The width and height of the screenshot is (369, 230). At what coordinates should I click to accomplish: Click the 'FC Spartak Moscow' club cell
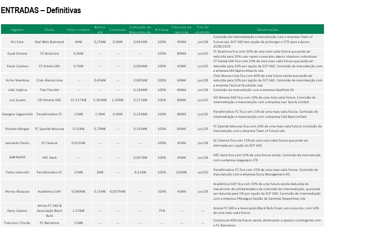point(49,129)
